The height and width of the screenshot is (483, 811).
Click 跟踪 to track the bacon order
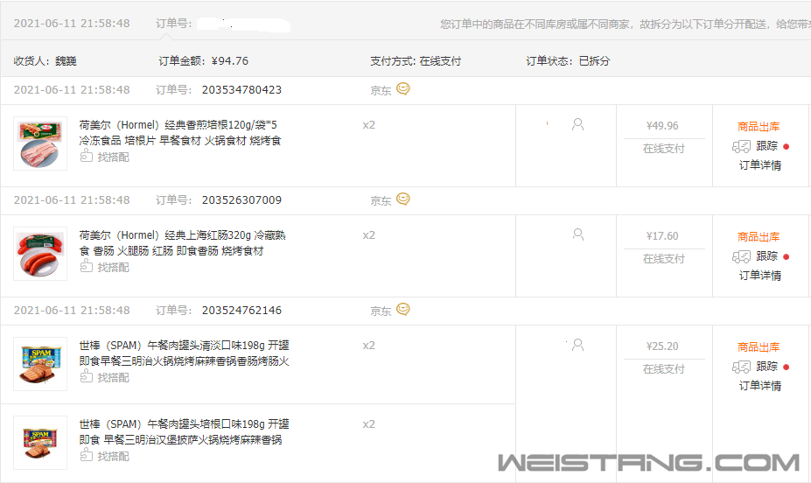point(766,146)
